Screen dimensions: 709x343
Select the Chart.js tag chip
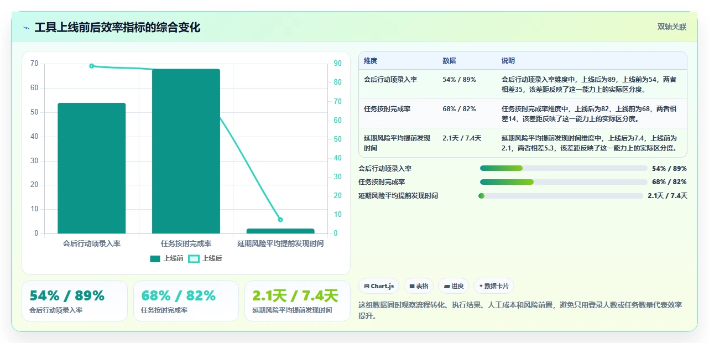pyautogui.click(x=379, y=286)
